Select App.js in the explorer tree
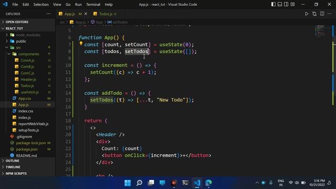The height and width of the screenshot is (189, 336). [27, 105]
